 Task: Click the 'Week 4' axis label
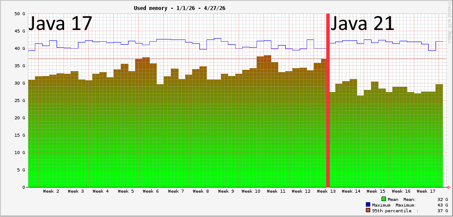pos(101,191)
